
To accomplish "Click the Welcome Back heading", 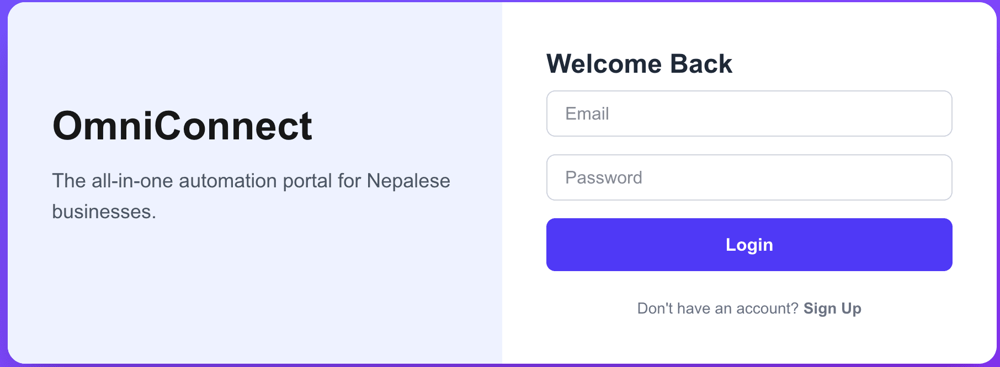I will click(639, 63).
